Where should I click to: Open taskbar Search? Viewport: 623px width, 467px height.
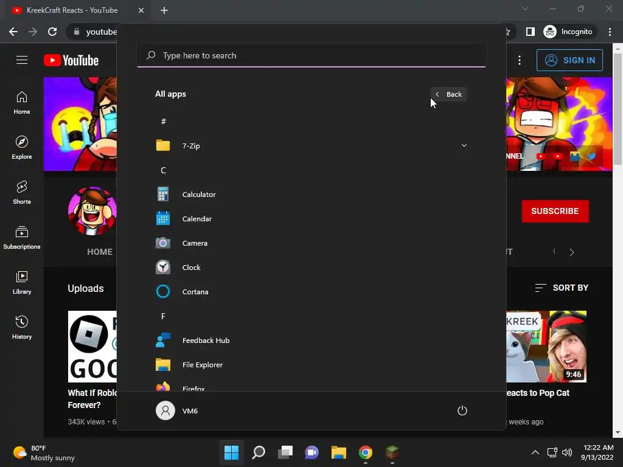coord(258,452)
